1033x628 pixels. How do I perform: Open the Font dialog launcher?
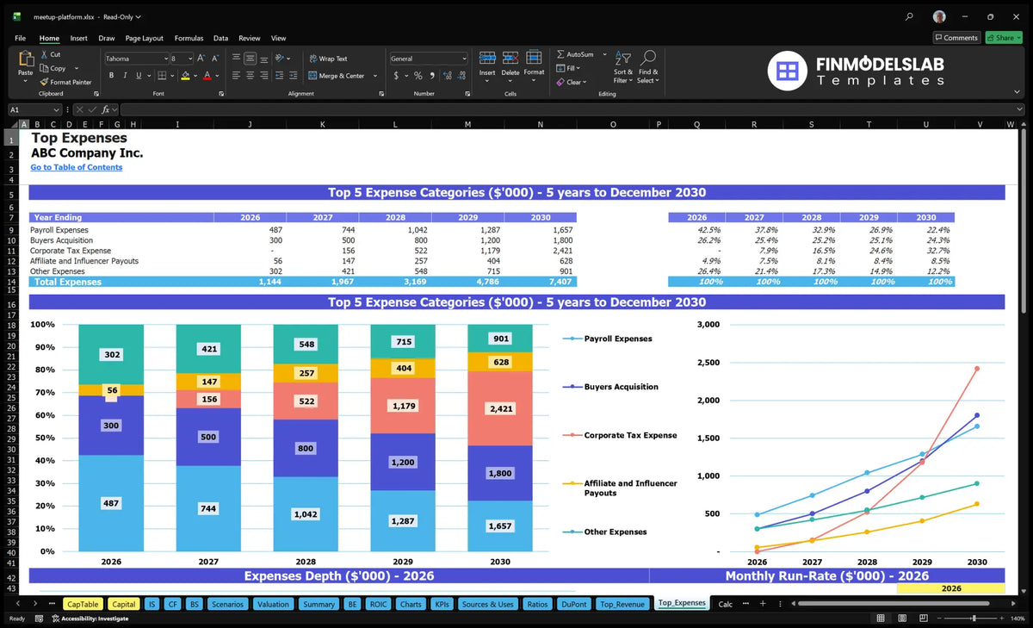(x=221, y=93)
